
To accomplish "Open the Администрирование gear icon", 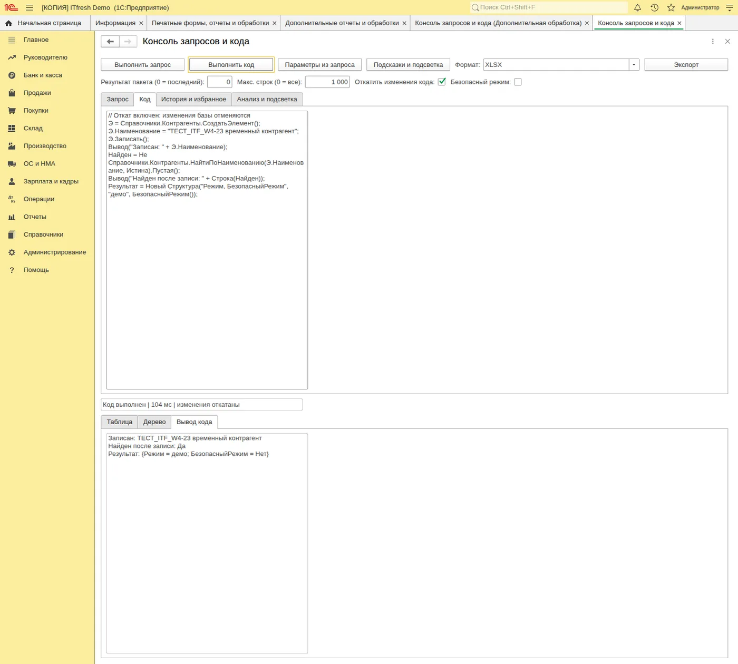I will tap(12, 252).
